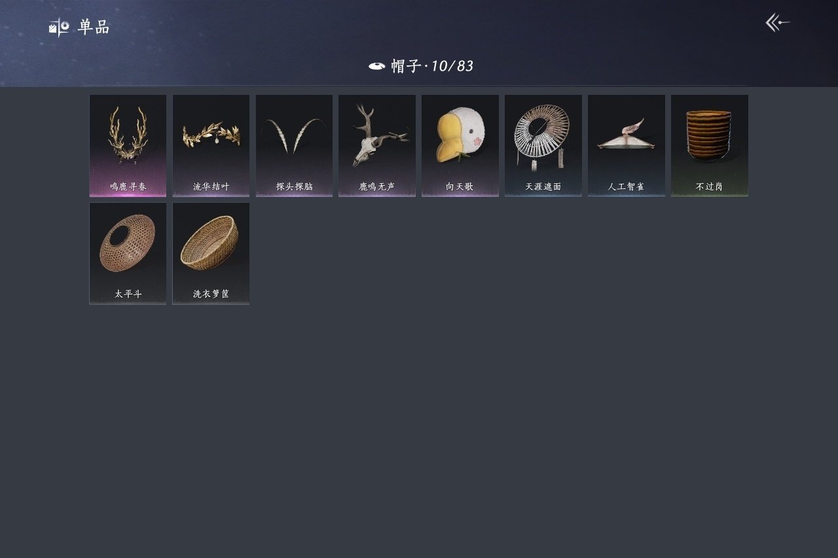The image size is (838, 558).
Task: Click the 单品 wardrobe icon in header
Action: click(59, 27)
